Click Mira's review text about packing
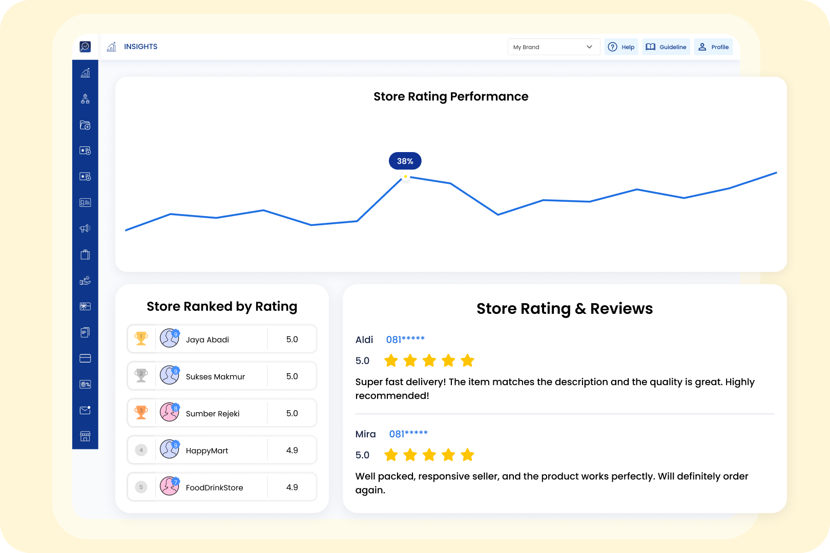830x553 pixels. 552,483
